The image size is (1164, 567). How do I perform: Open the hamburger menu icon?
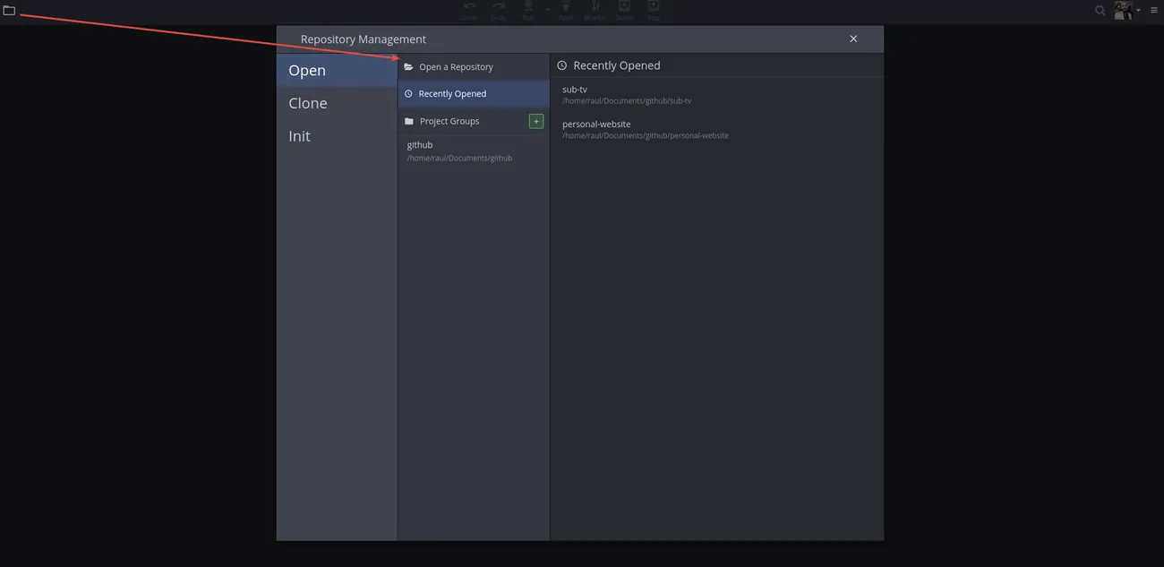(1154, 11)
